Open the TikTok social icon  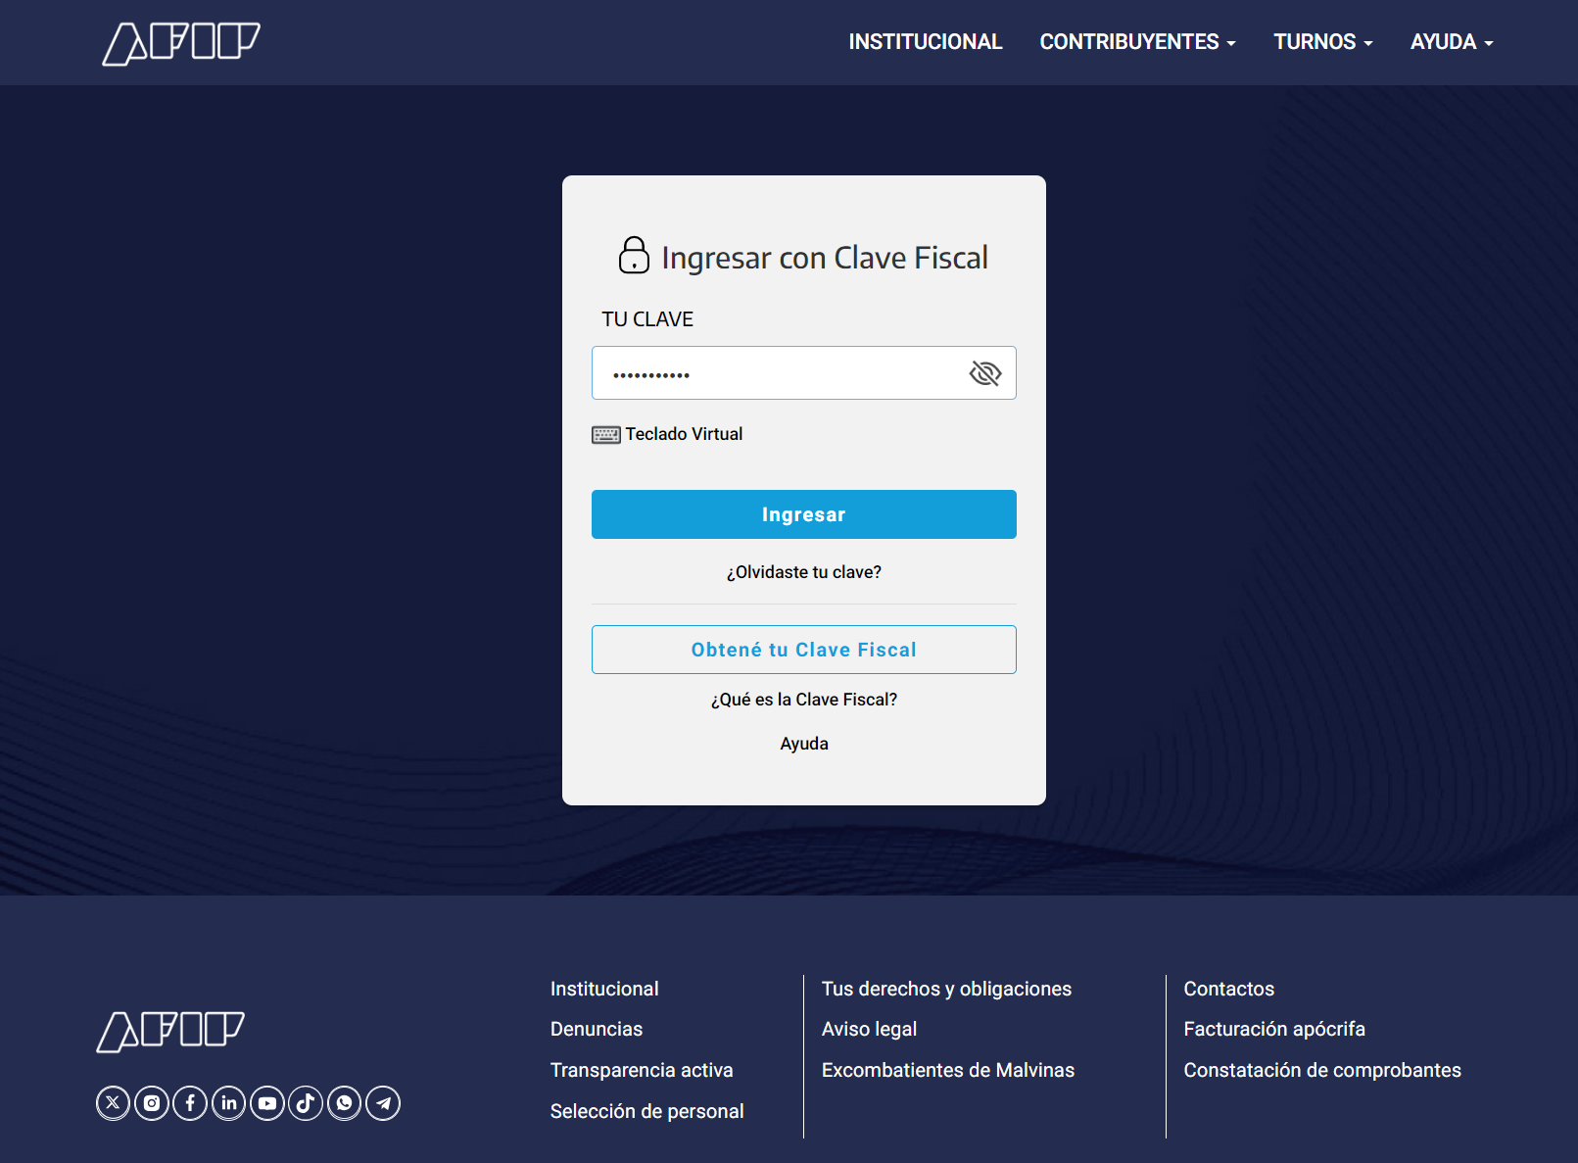(306, 1103)
